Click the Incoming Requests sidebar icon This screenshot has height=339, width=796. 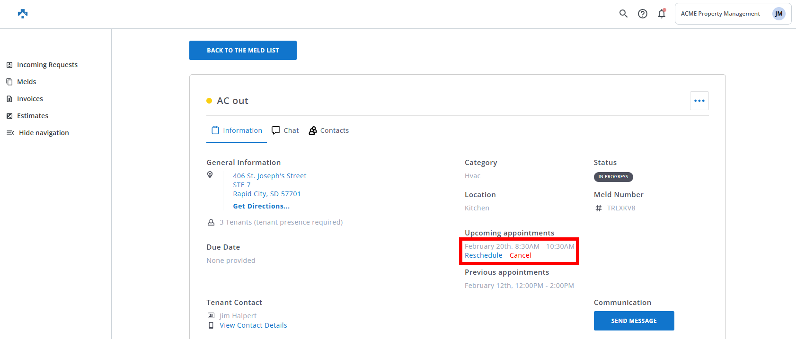coord(9,65)
